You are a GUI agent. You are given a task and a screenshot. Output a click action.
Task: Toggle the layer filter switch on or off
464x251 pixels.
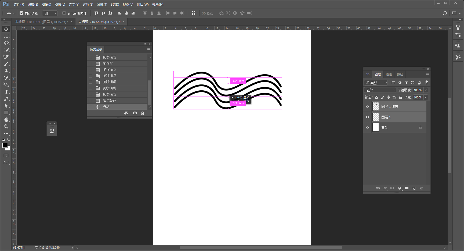coord(427,83)
